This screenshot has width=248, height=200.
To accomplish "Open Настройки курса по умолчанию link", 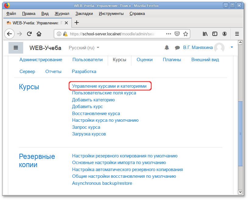I will point(105,120).
